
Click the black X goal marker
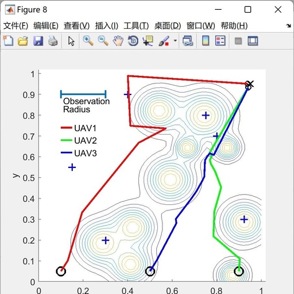(250, 84)
